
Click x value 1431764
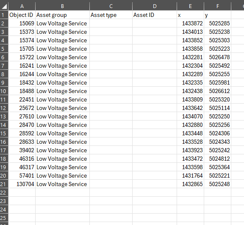190,176
